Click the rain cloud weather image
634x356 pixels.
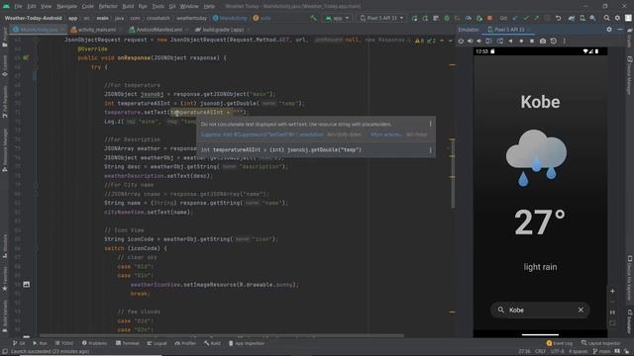(x=536, y=157)
